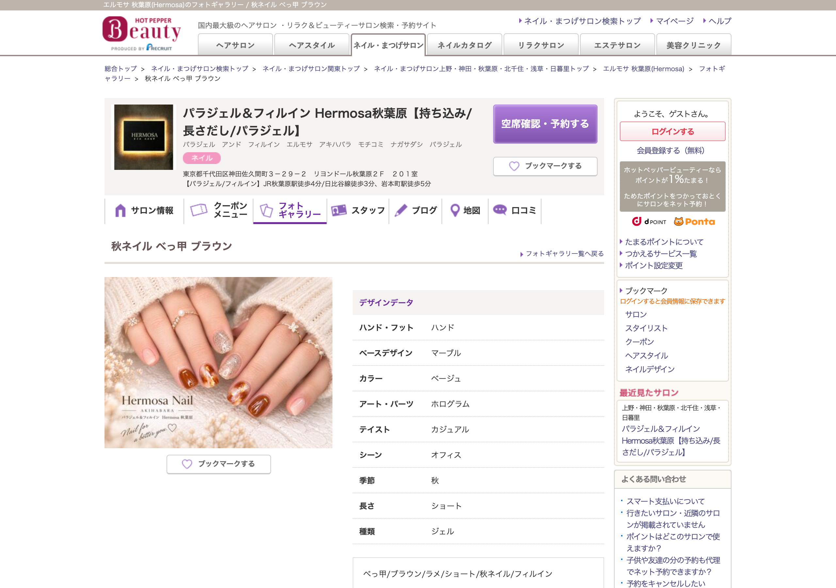The height and width of the screenshot is (588, 836).
Task: Click the 総合トップ breadcrumb link
Action: [x=121, y=69]
